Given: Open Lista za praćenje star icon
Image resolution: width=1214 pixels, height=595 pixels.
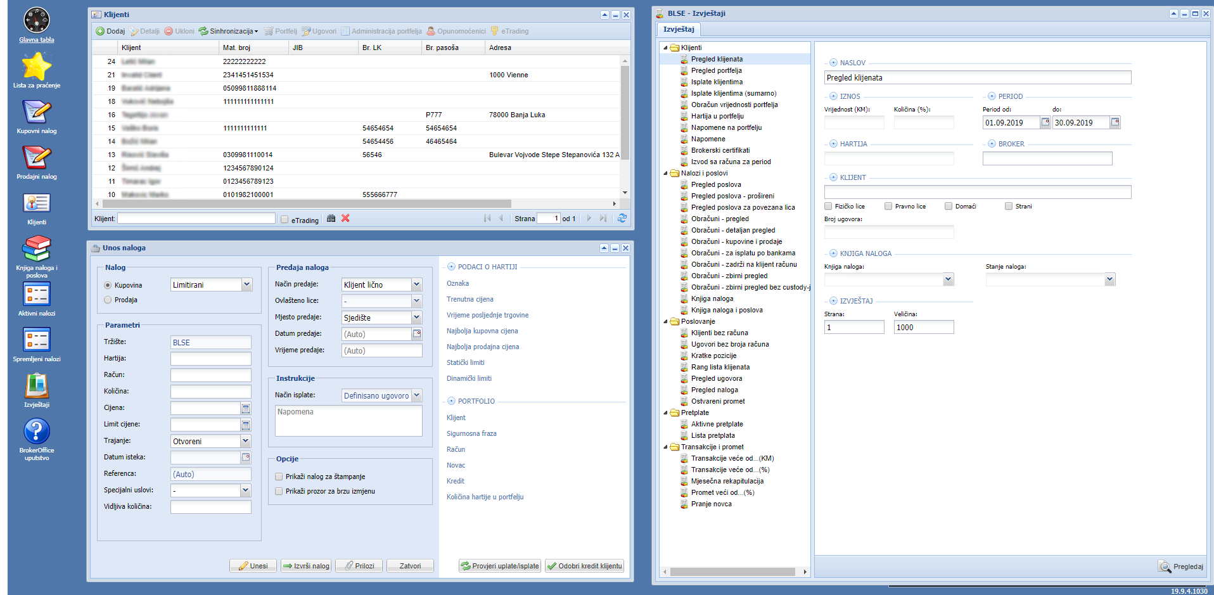Looking at the screenshot, I should (37, 66).
